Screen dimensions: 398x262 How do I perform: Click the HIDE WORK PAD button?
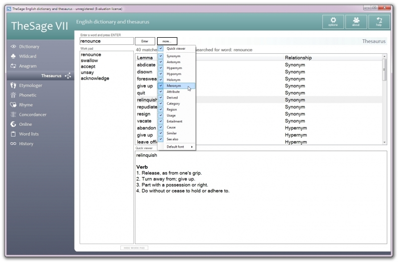pyautogui.click(x=134, y=248)
